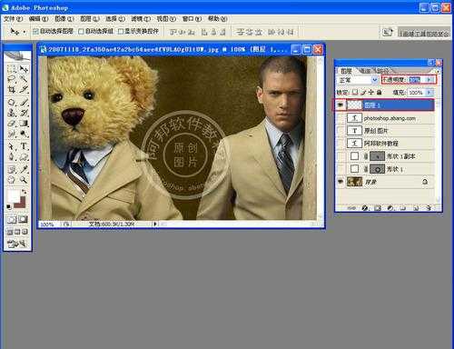Open the Image menu

point(64,19)
